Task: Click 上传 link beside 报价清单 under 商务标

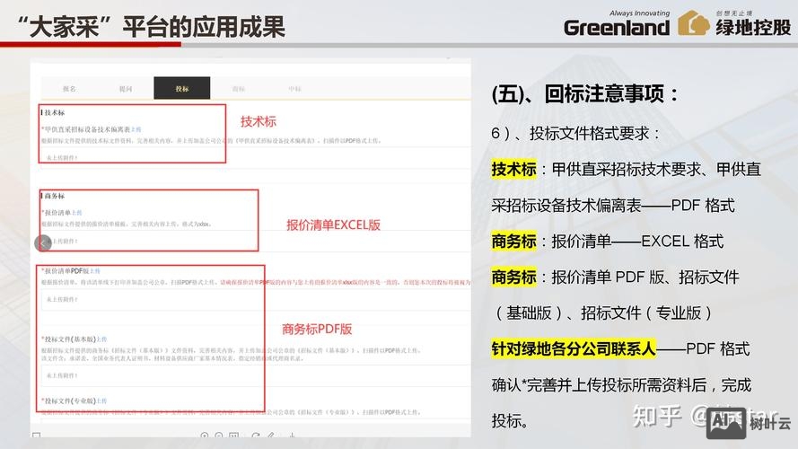Action: pos(77,213)
